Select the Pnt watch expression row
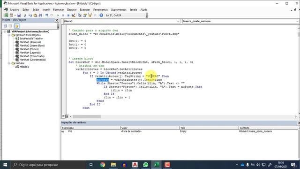The image size is (300, 169). [x=180, y=131]
